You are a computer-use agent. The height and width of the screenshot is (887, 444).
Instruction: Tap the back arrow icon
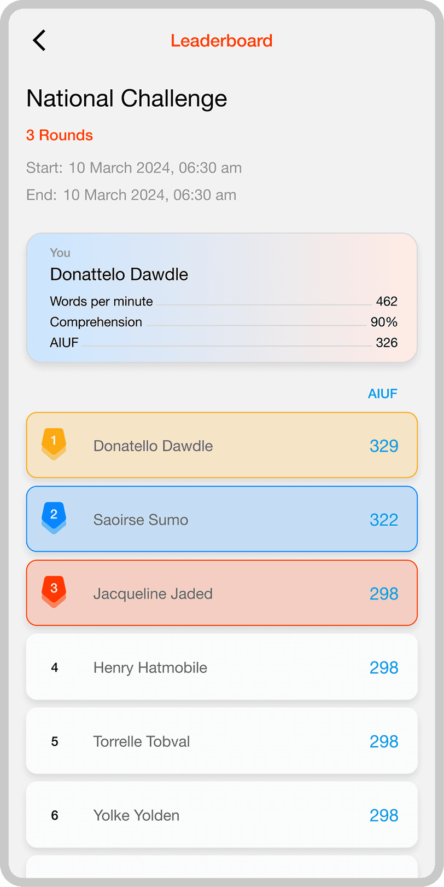pyautogui.click(x=39, y=41)
